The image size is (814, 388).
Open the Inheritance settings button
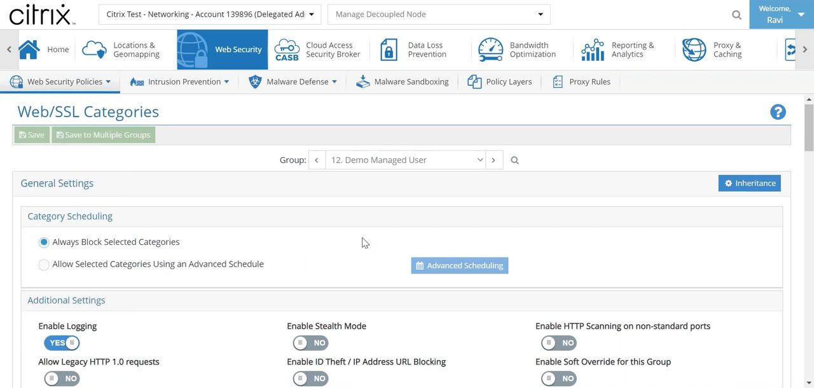[x=750, y=183]
